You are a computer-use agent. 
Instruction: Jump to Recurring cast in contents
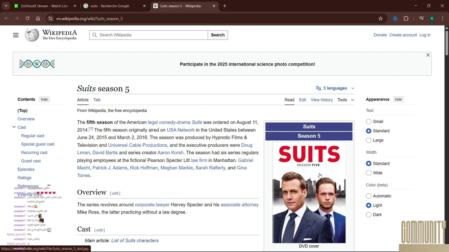point(34,153)
